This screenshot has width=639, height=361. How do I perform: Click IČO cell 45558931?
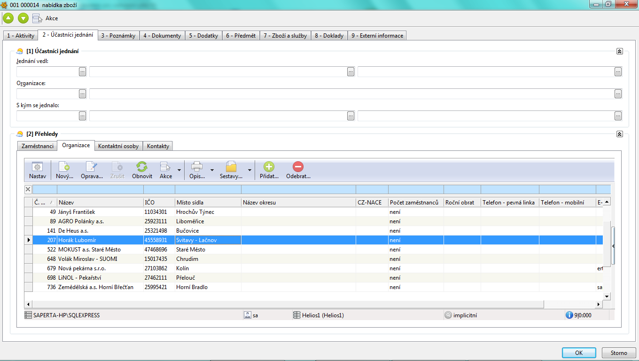point(159,240)
